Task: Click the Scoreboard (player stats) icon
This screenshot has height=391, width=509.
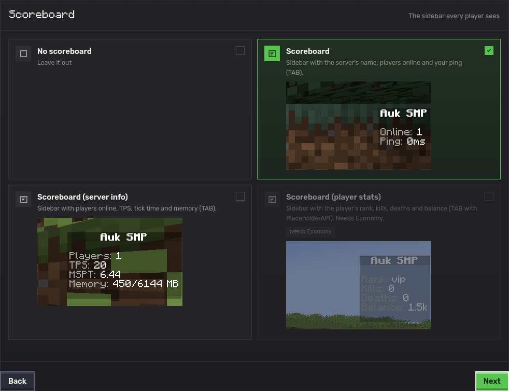Action: (272, 200)
